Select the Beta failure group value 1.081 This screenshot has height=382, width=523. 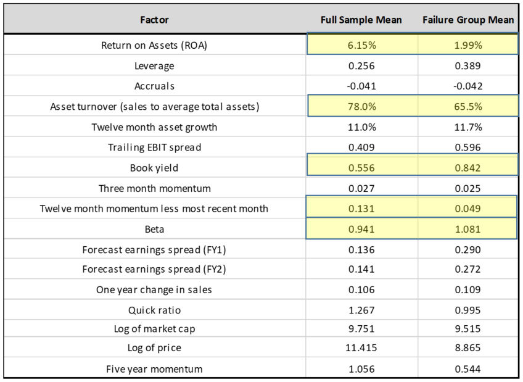point(468,229)
